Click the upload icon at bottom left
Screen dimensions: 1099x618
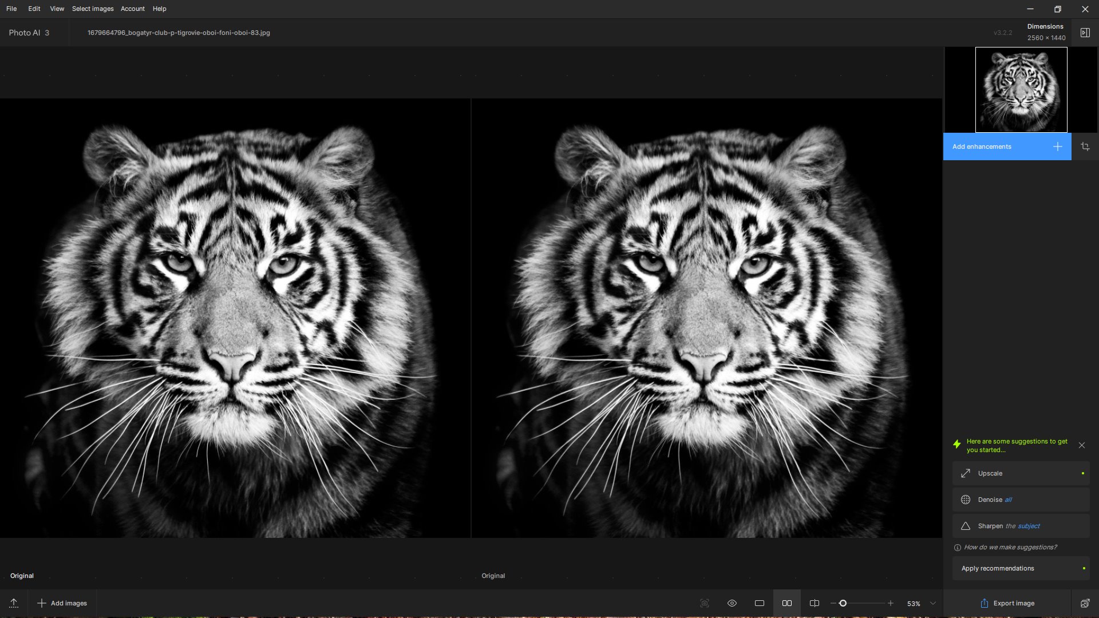(14, 603)
